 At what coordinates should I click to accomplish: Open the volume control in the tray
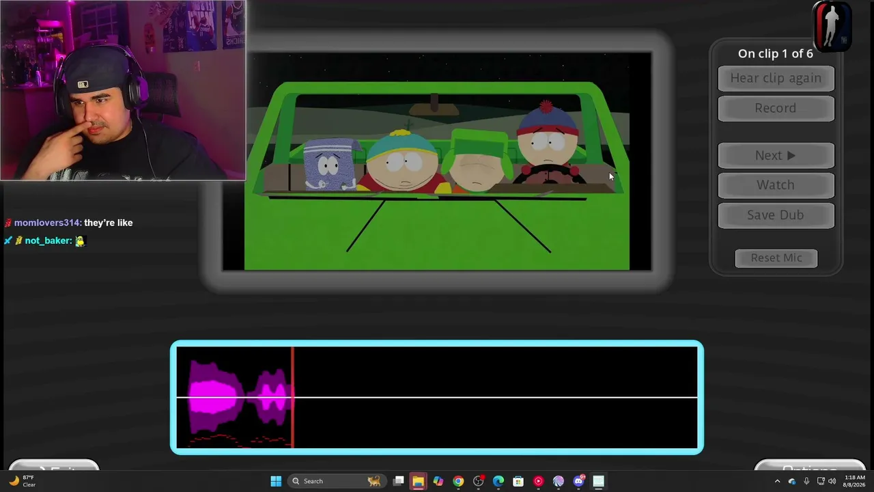coord(832,481)
